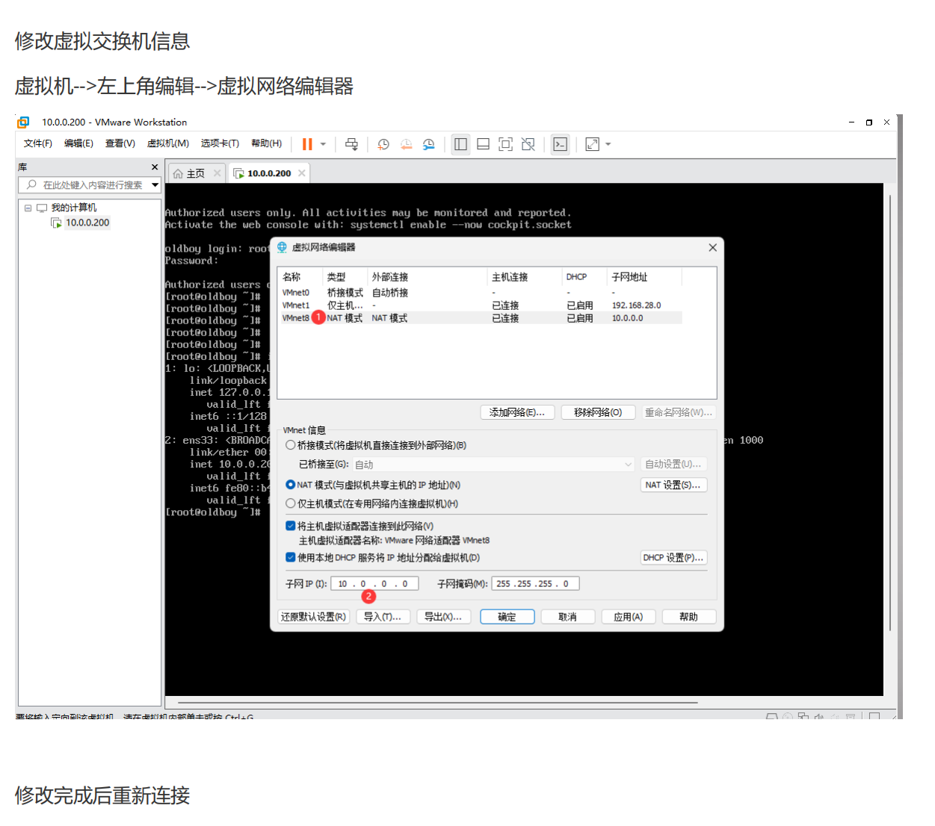The height and width of the screenshot is (826, 935).
Task: Click the full screen mode icon
Action: click(x=505, y=144)
